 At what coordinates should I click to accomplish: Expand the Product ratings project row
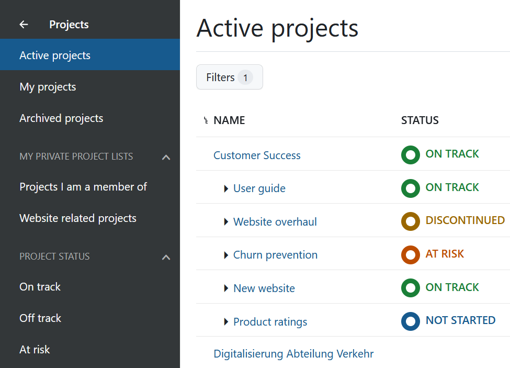(226, 322)
